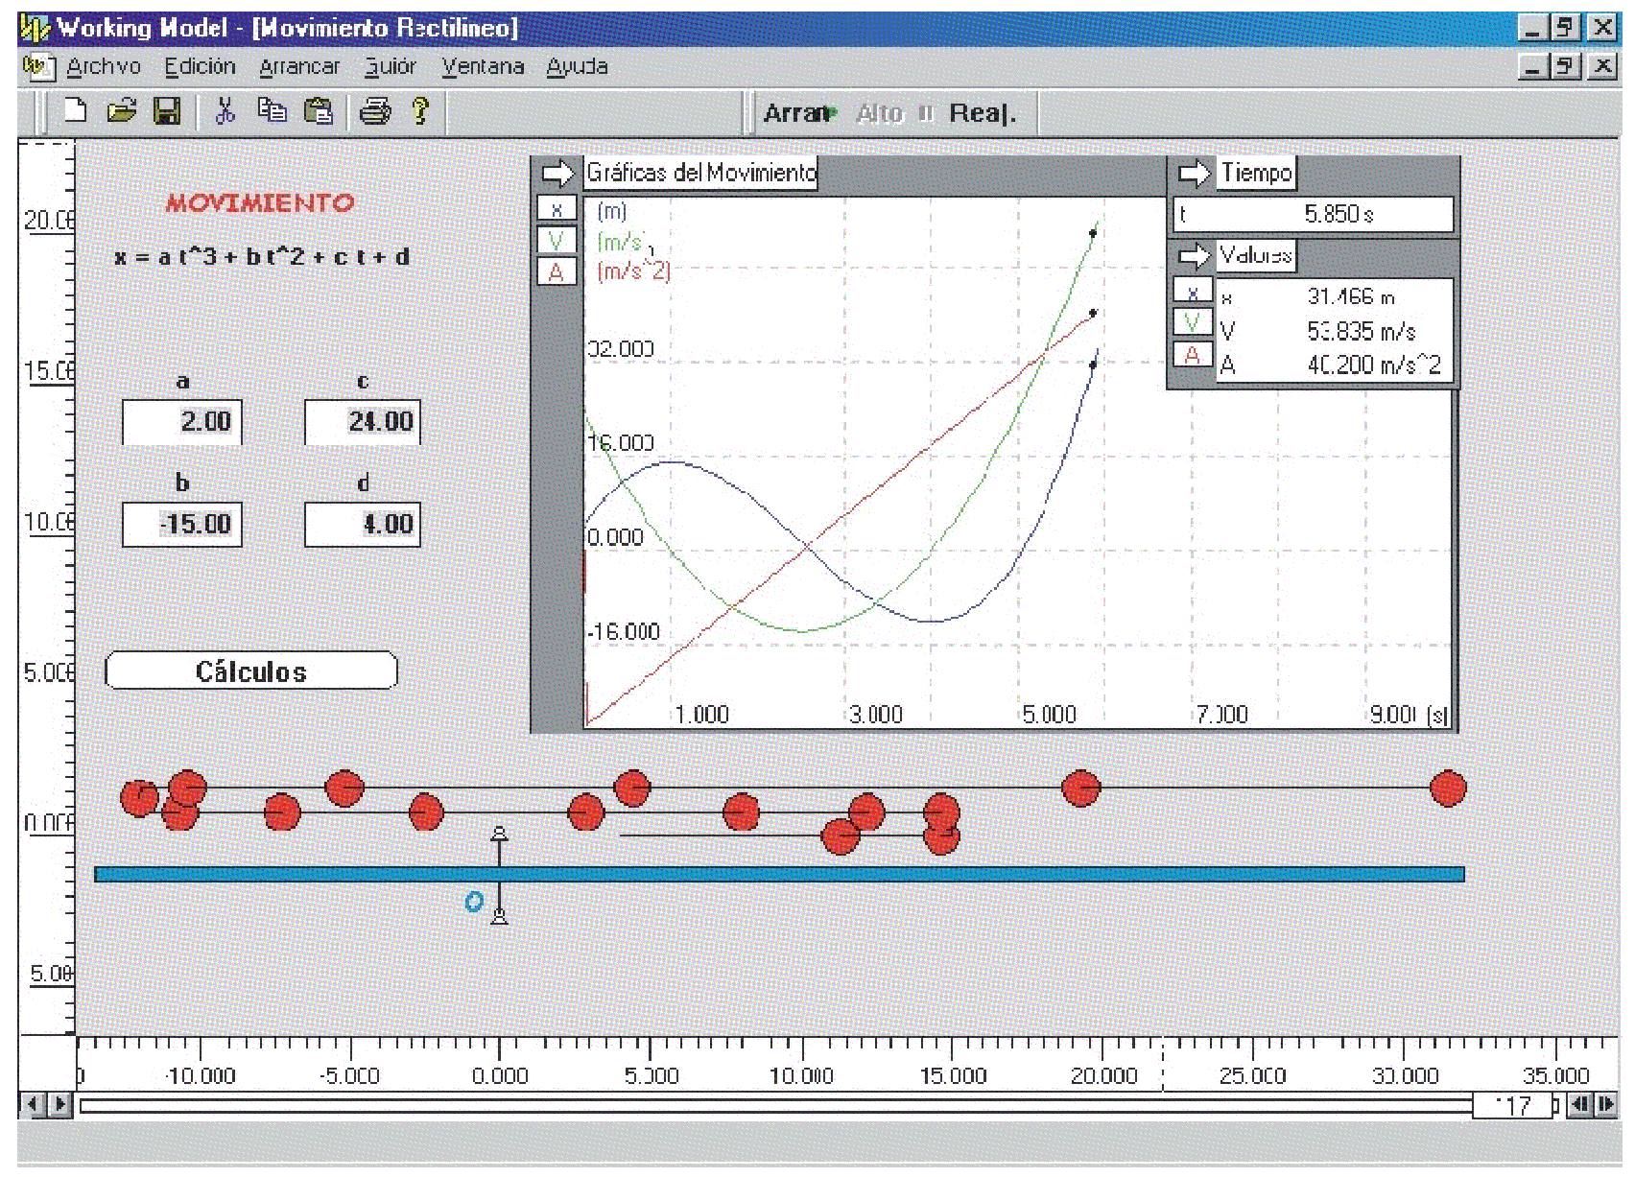The height and width of the screenshot is (1177, 1635).
Task: Click the Help question mark icon
Action: [x=420, y=111]
